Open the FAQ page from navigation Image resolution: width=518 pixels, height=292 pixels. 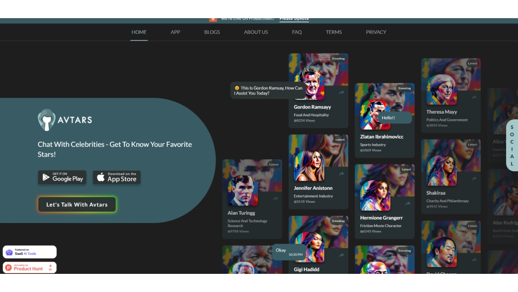pyautogui.click(x=297, y=32)
